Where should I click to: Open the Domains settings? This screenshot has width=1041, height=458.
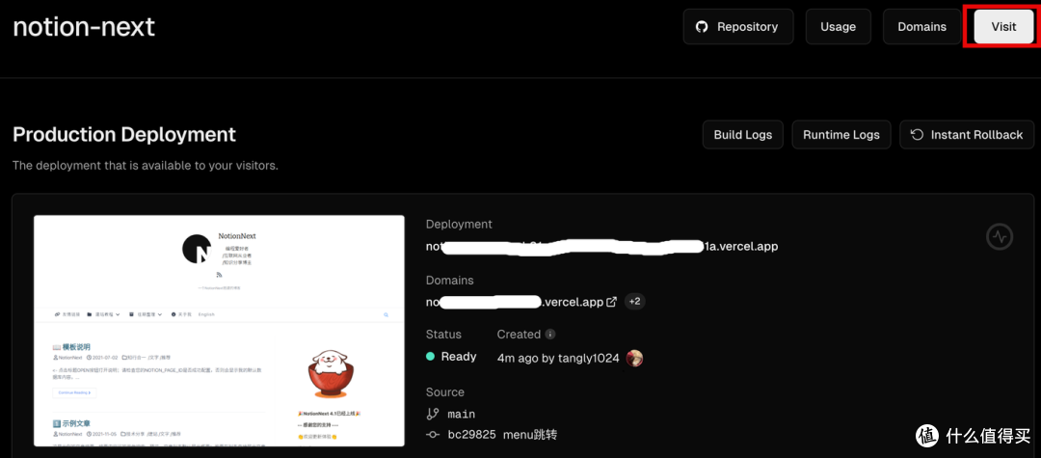click(x=921, y=27)
